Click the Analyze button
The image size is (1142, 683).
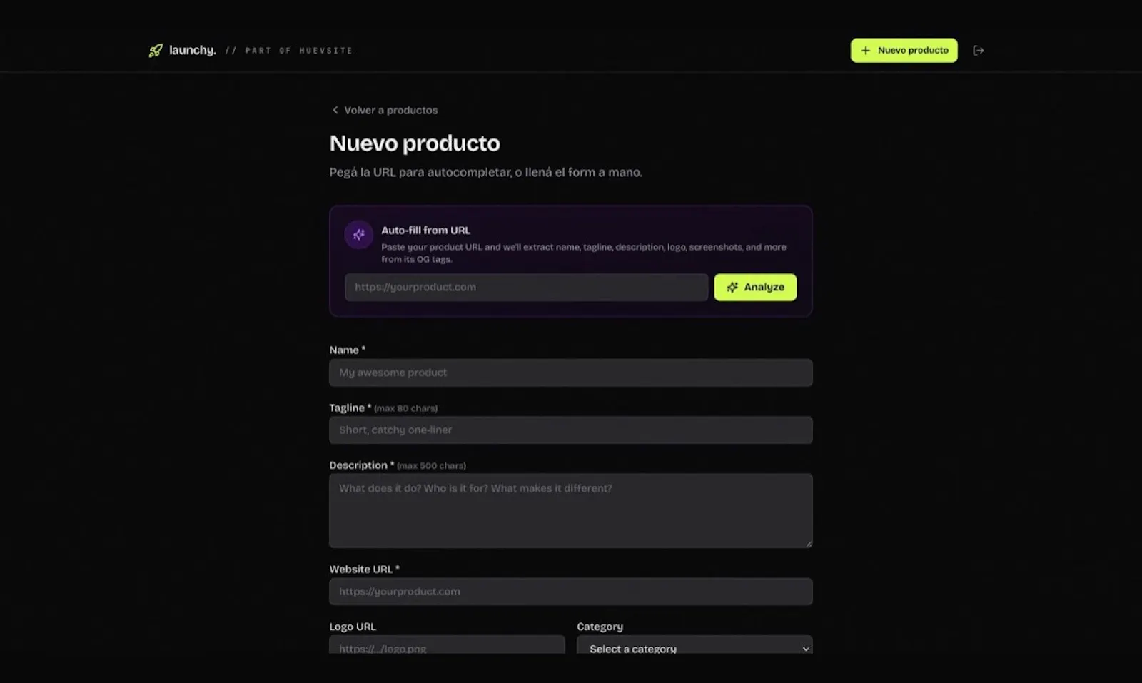click(x=755, y=288)
